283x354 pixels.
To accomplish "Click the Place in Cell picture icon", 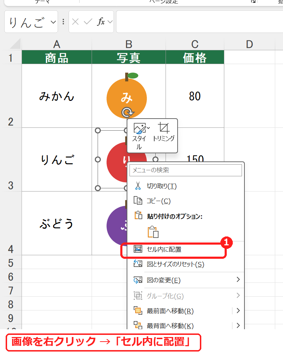I will [x=138, y=249].
